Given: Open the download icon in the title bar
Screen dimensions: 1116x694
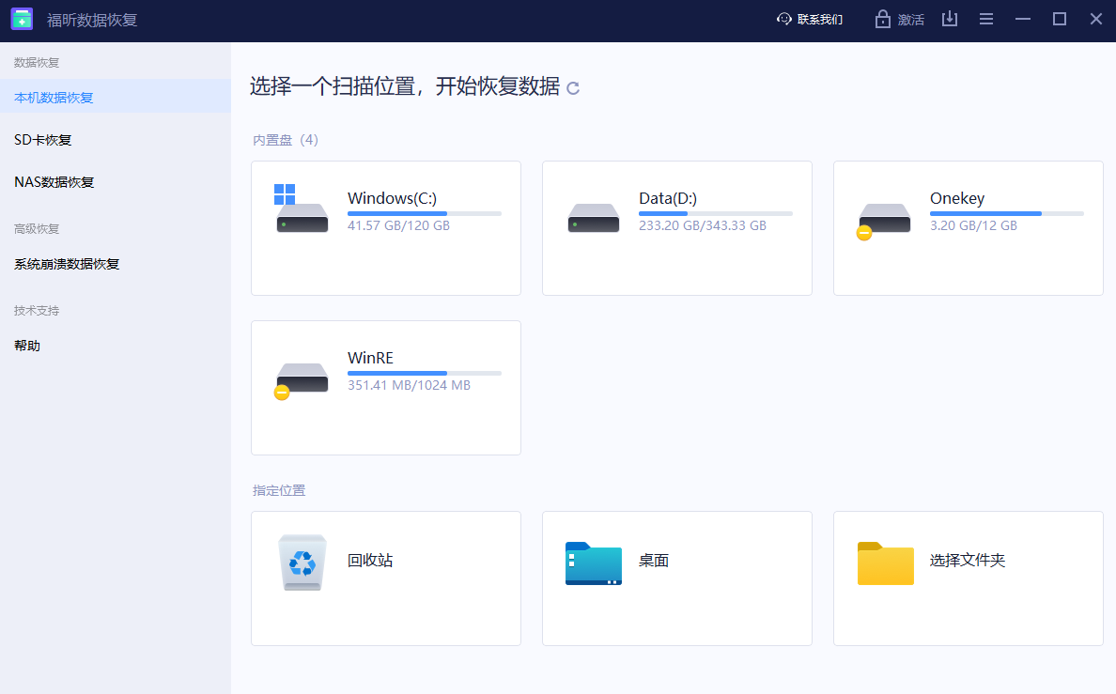Looking at the screenshot, I should (949, 19).
